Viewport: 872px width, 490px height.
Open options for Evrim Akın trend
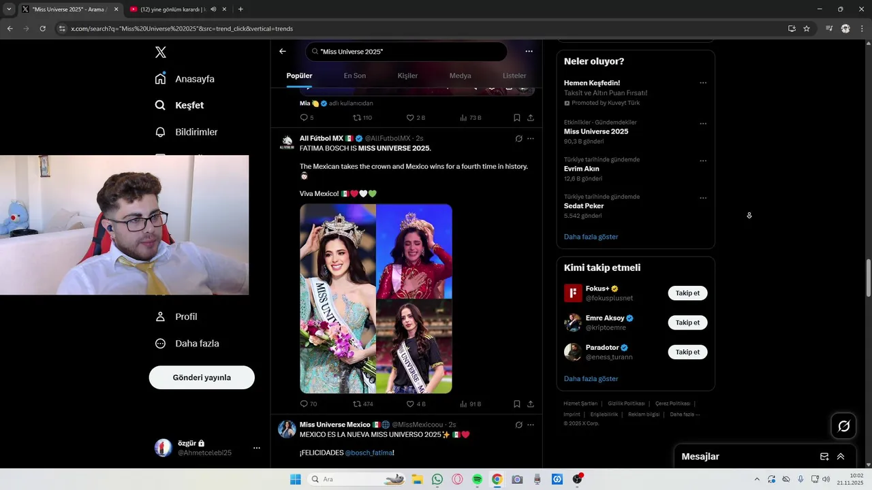(703, 161)
